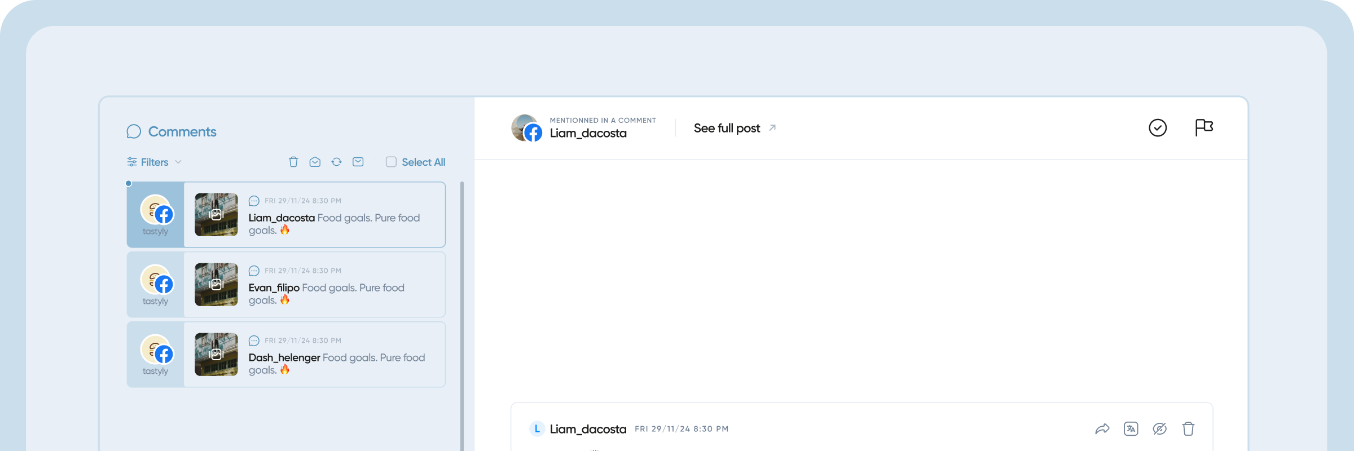This screenshot has height=451, width=1354.
Task: Open Dash_helenger's comment from the list
Action: pyautogui.click(x=286, y=355)
